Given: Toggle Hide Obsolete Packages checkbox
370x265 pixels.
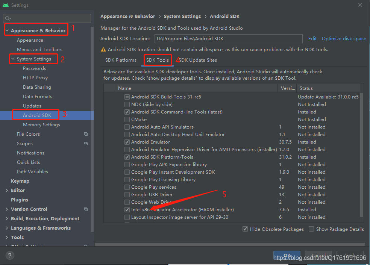Looking at the screenshot, I should coord(245,229).
